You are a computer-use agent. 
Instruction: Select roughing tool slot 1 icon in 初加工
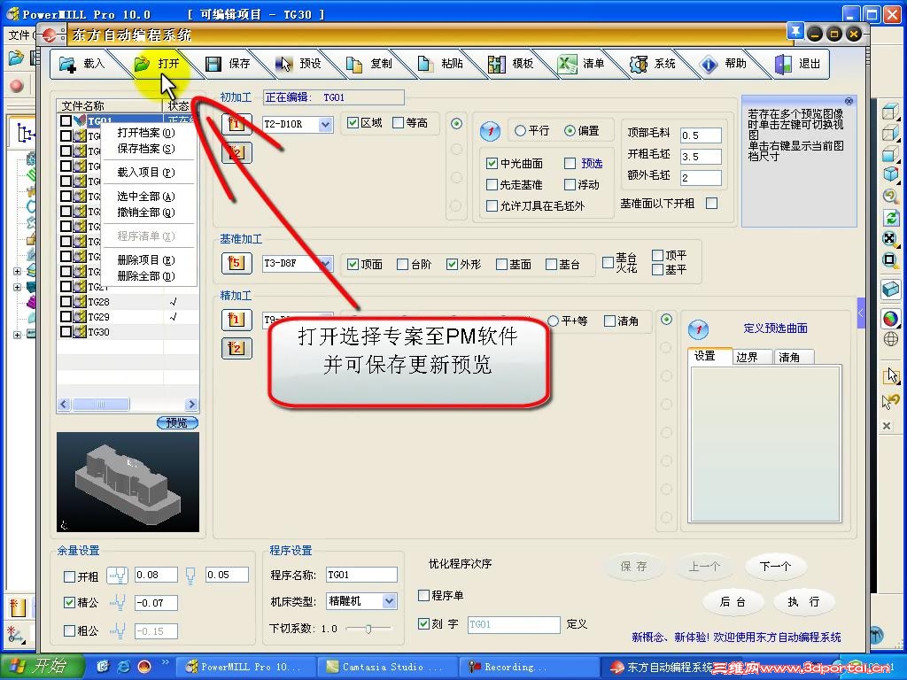coord(236,124)
